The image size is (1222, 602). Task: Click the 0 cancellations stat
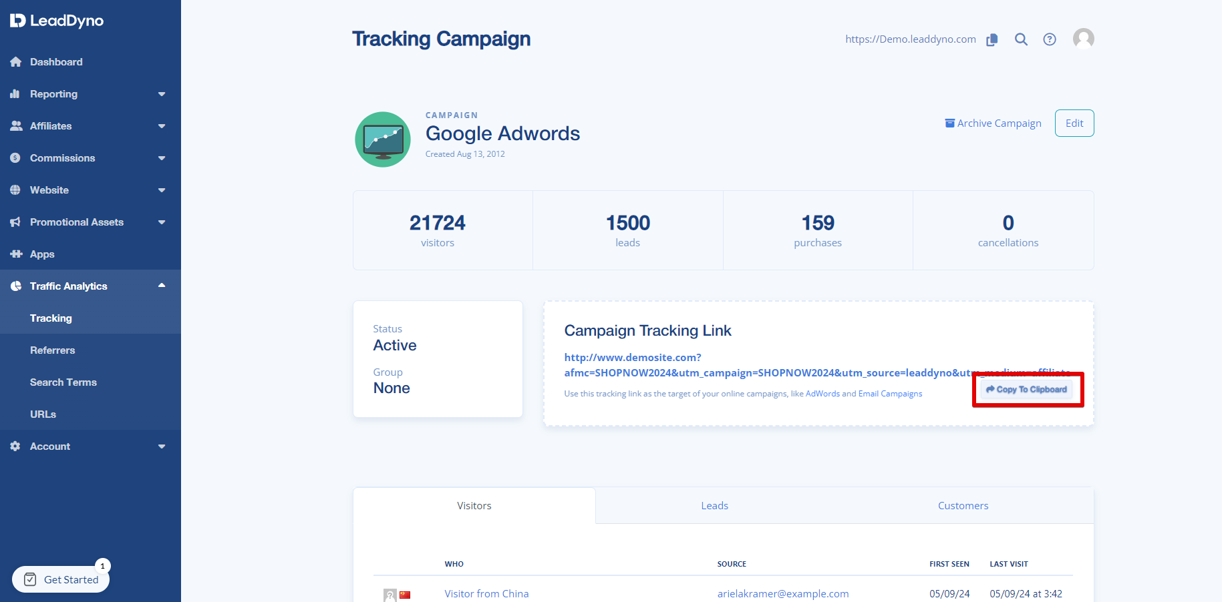pos(1008,230)
